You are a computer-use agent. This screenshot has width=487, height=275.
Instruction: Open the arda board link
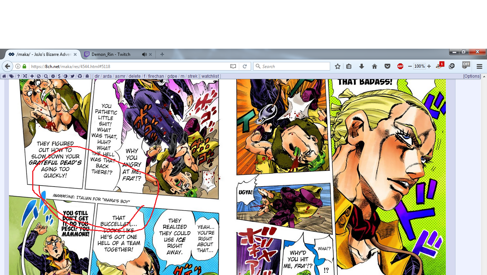coord(107,76)
